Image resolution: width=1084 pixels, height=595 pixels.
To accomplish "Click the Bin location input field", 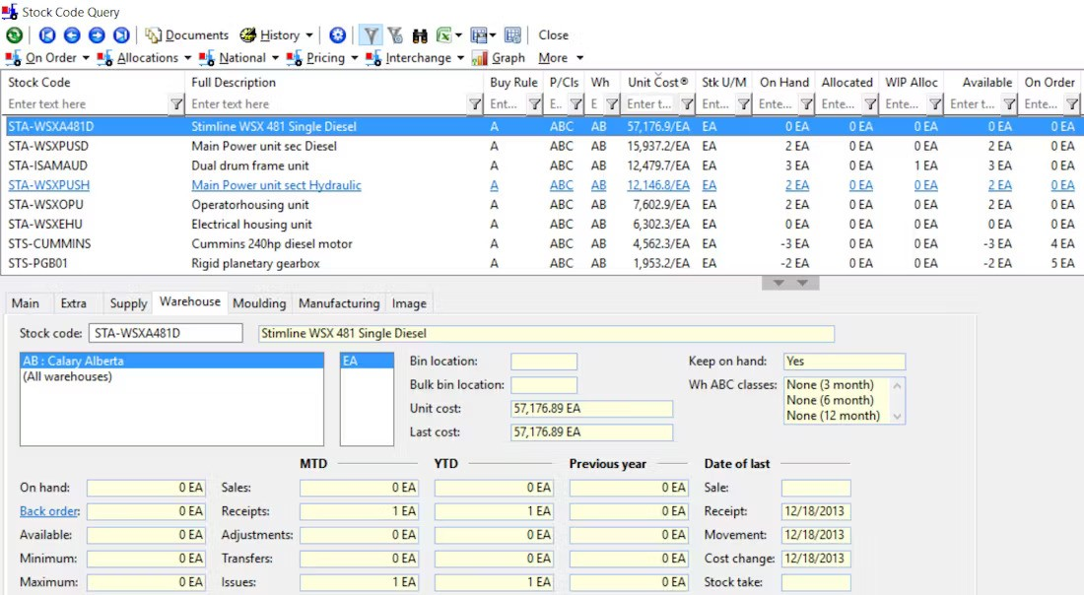I will click(x=544, y=361).
